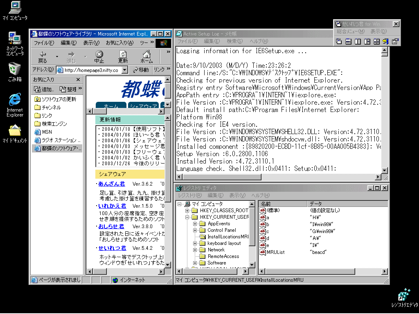Select the RemoteAccess registry key
Screen dimensions: 419x314
pyautogui.click(x=223, y=256)
